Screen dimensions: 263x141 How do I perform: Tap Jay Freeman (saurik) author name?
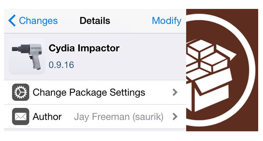click(x=119, y=117)
